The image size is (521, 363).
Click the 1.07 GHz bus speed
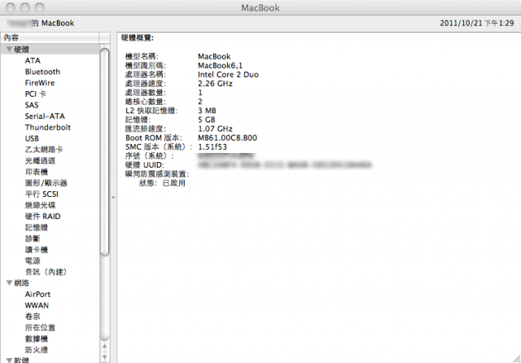coord(215,129)
